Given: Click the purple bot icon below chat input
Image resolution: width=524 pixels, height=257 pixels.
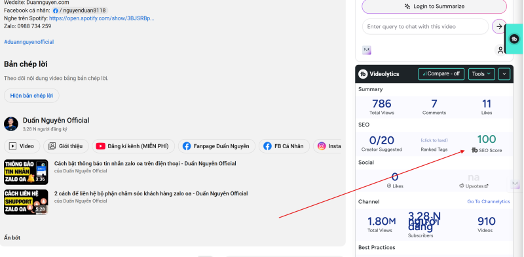Looking at the screenshot, I should pyautogui.click(x=367, y=50).
